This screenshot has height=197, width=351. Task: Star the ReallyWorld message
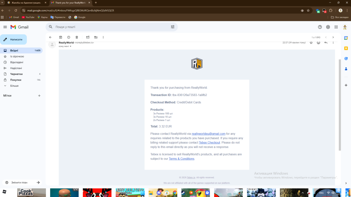(x=311, y=43)
